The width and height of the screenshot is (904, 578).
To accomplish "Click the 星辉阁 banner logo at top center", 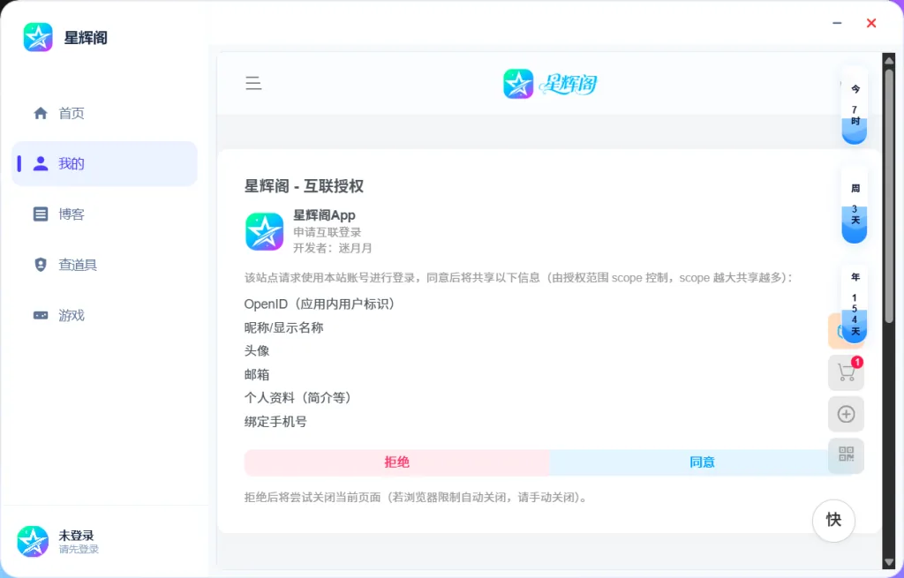I will point(551,84).
